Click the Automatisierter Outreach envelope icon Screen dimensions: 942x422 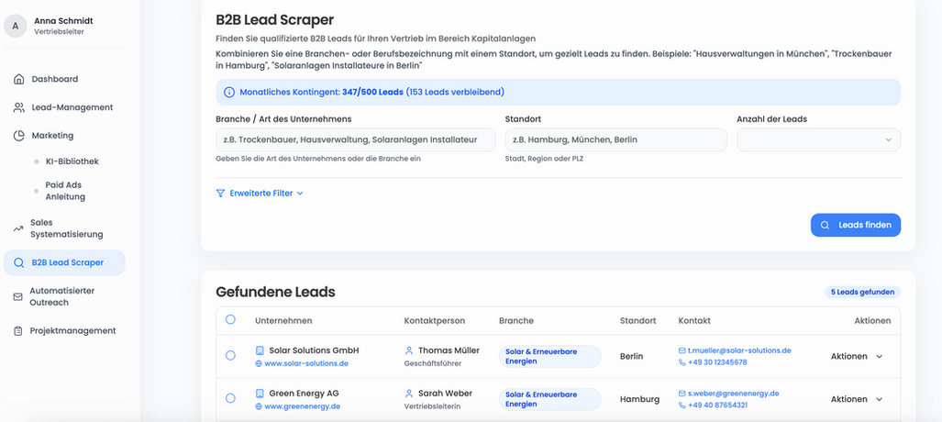pyautogui.click(x=19, y=296)
